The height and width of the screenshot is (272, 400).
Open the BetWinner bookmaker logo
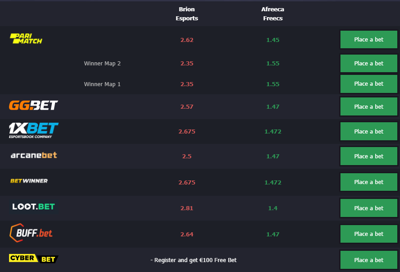click(29, 181)
